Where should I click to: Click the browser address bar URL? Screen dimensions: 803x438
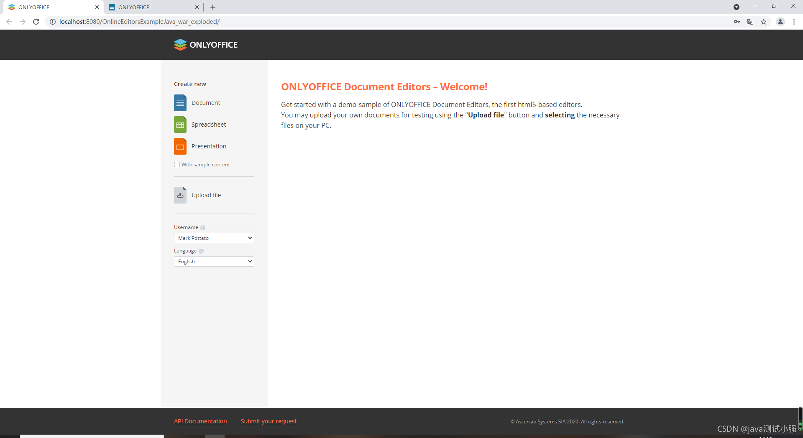[139, 22]
